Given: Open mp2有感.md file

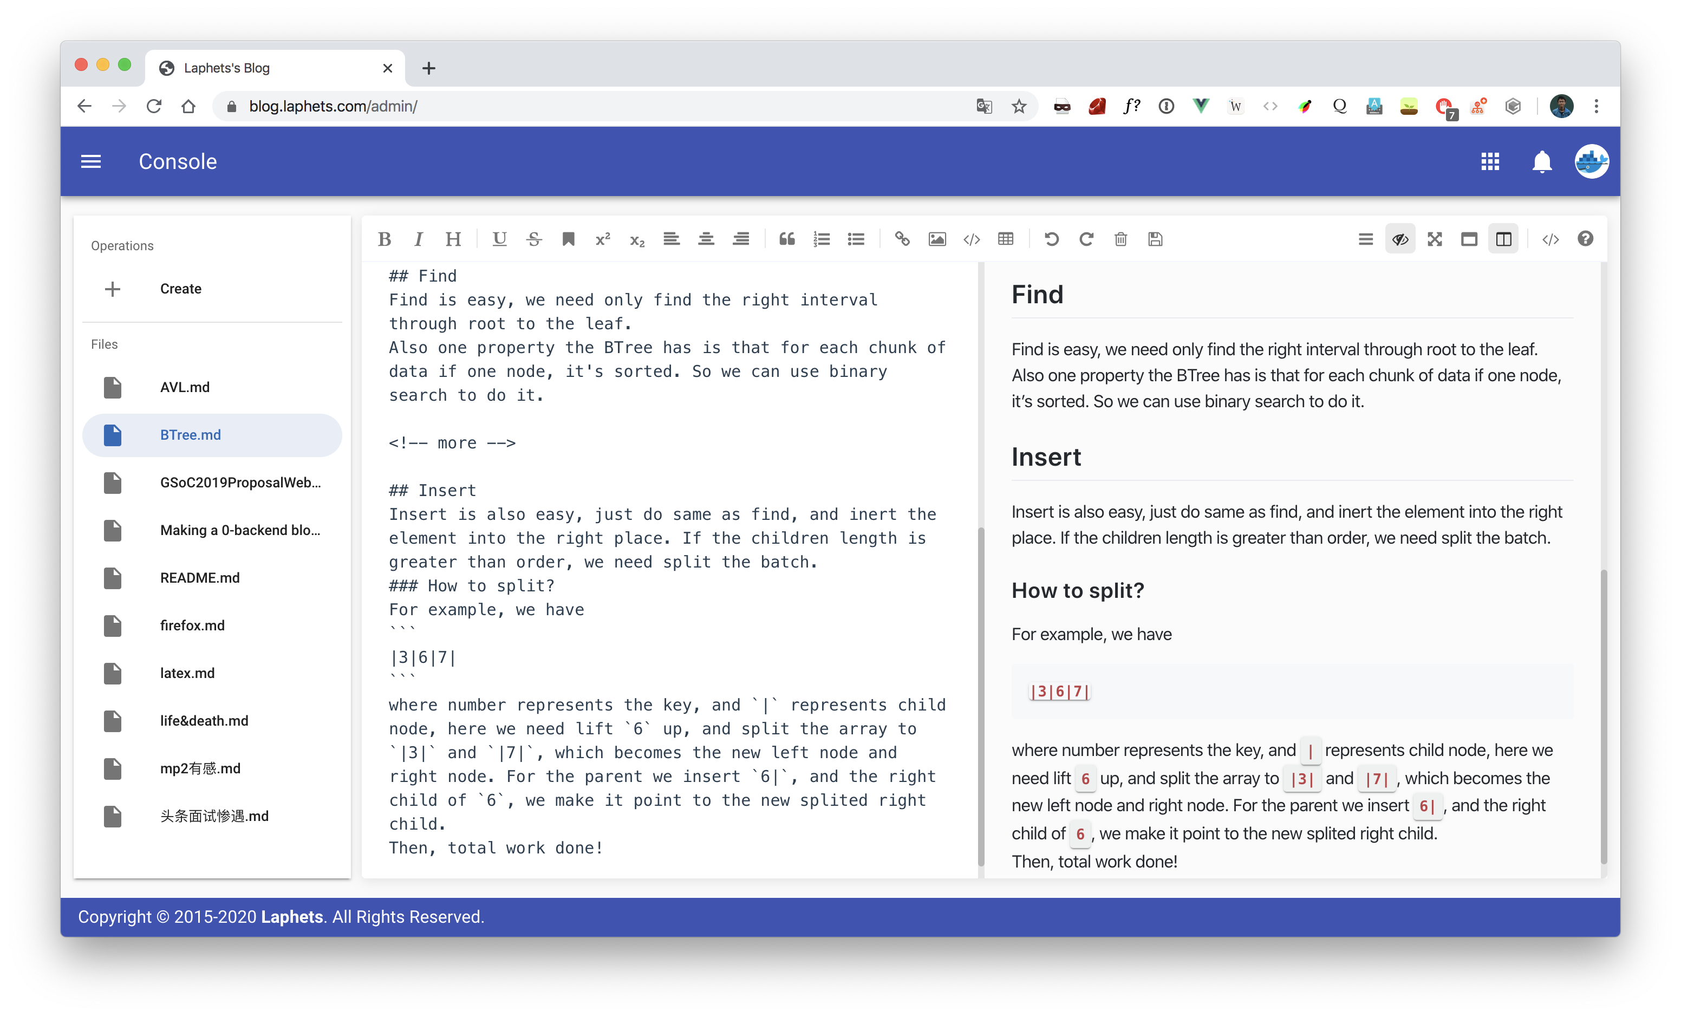Looking at the screenshot, I should click(x=212, y=769).
